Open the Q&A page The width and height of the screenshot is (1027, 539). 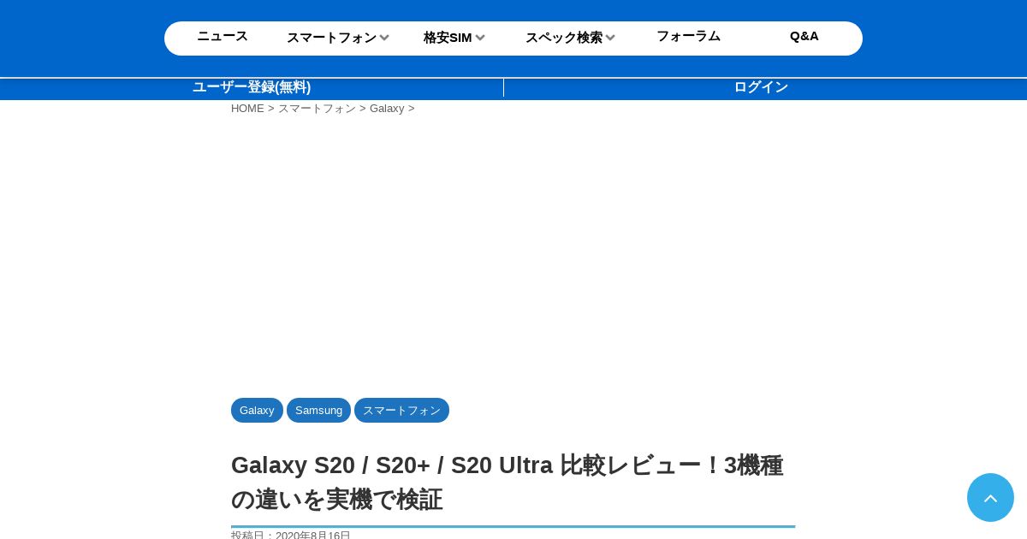pos(804,36)
